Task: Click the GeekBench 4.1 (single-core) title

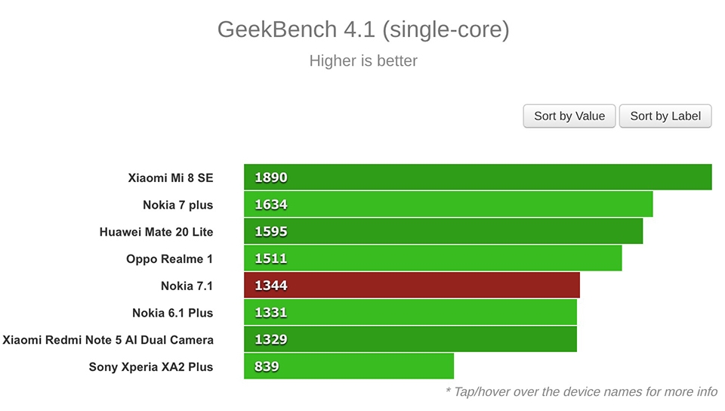Action: tap(363, 29)
